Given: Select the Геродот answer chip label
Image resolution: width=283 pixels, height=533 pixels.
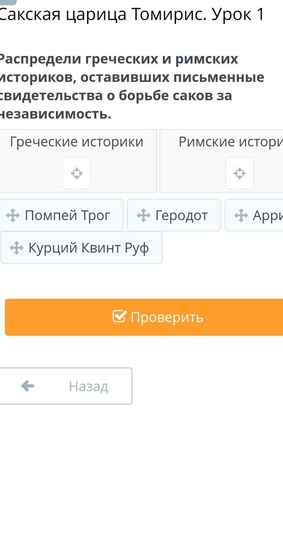Looking at the screenshot, I should click(x=181, y=216).
